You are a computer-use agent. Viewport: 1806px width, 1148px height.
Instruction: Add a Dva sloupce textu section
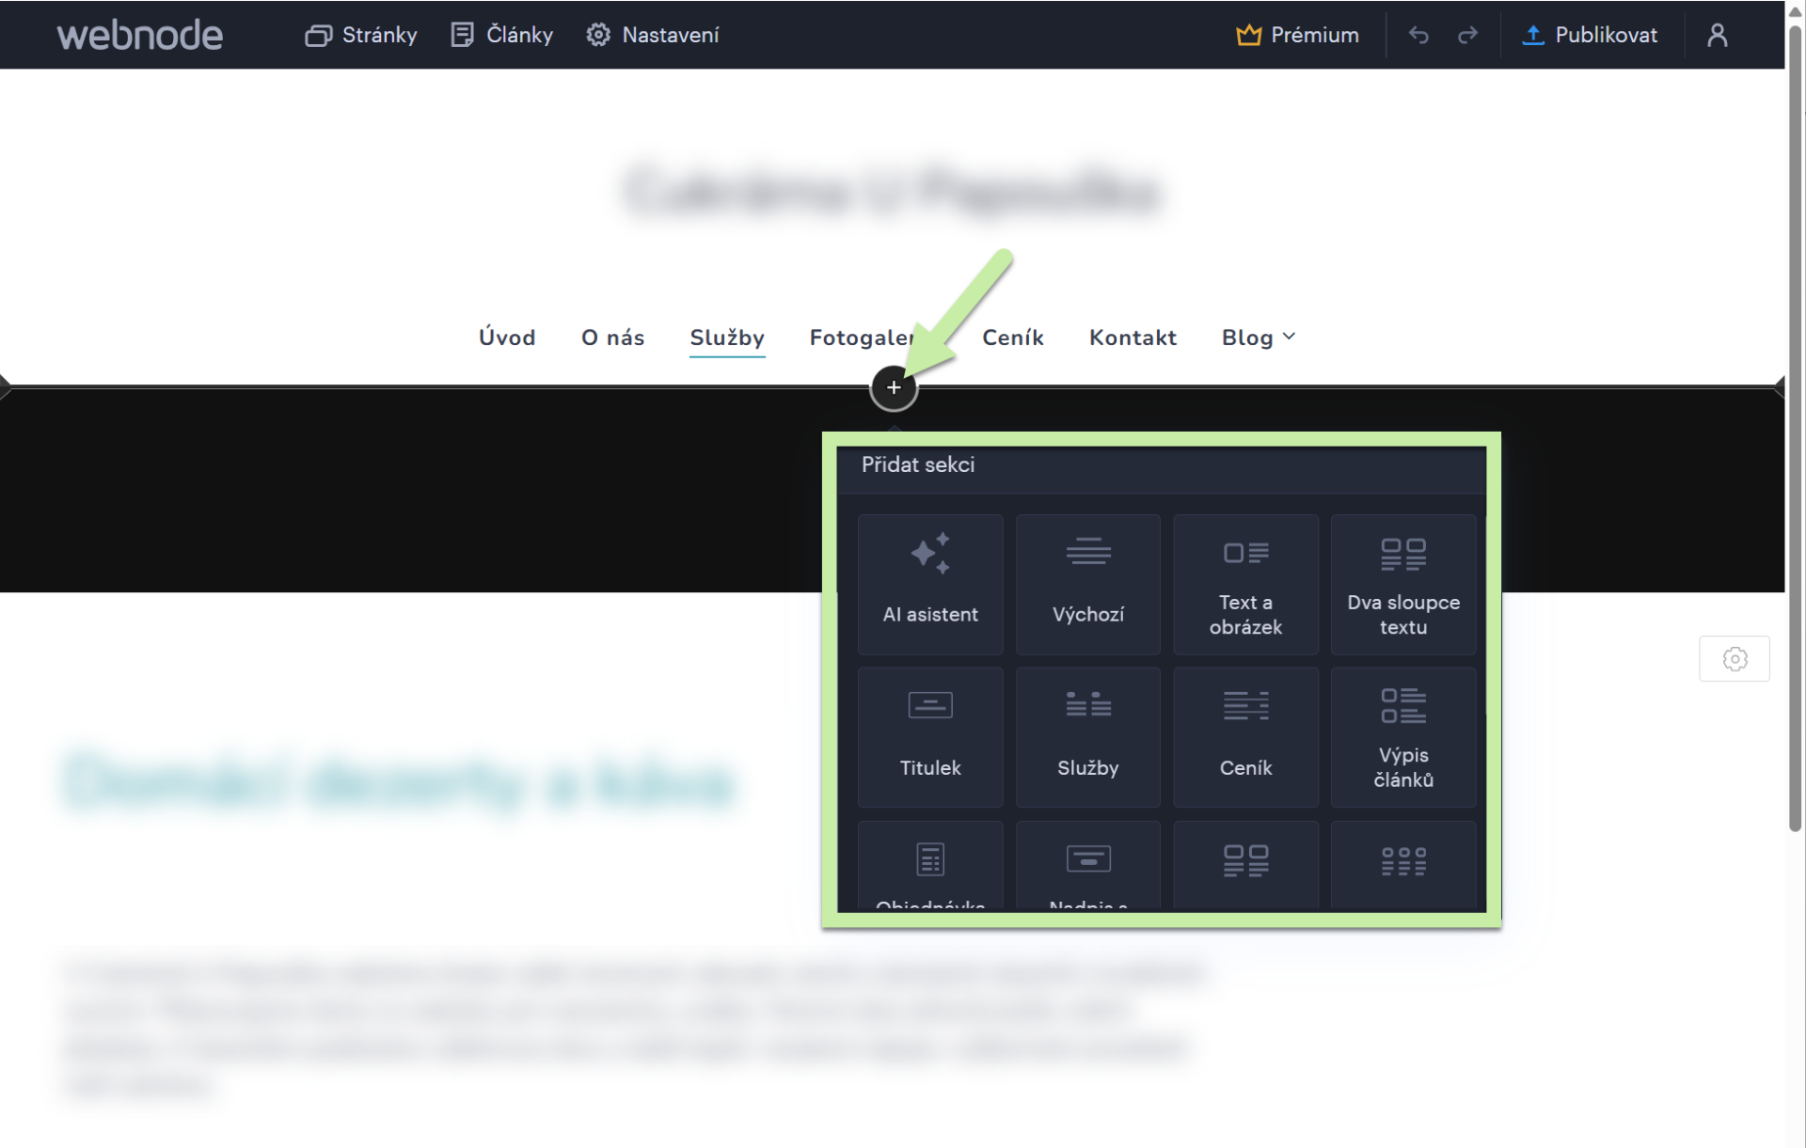click(1403, 584)
